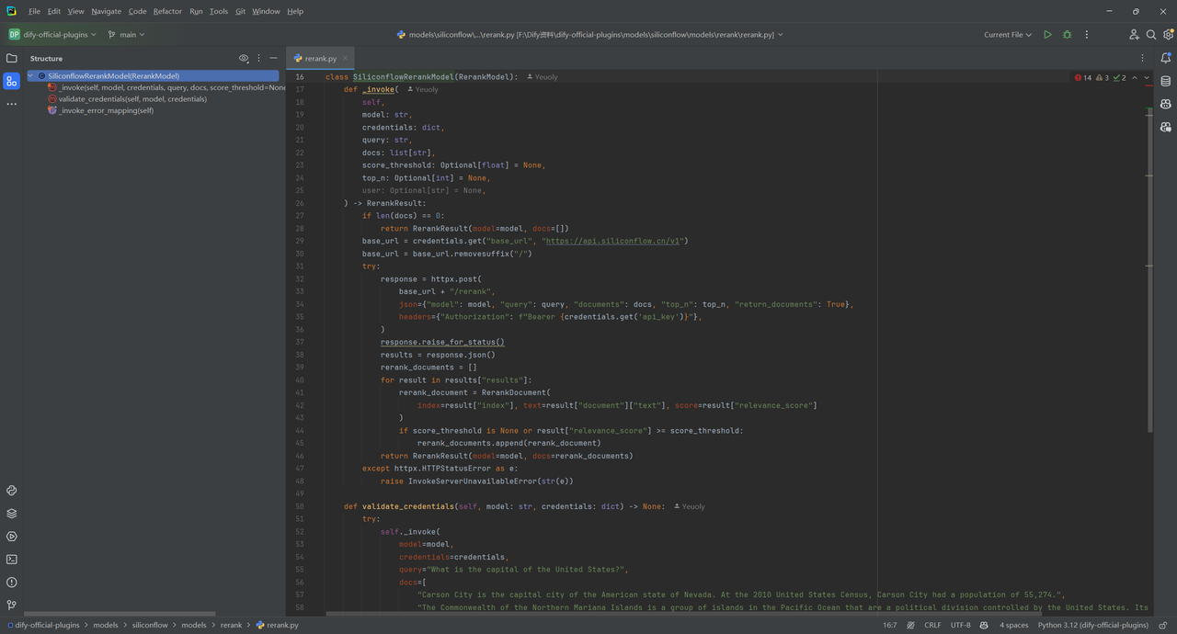1177x634 pixels.
Task: Collapse the SiliconflowRerankModel tree node
Action: [x=31, y=76]
